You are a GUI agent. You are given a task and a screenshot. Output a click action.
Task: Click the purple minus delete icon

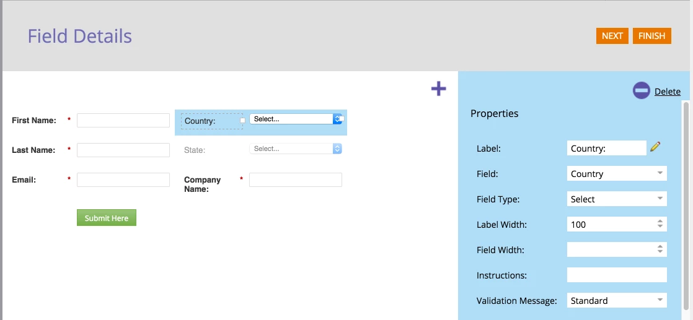click(x=642, y=90)
